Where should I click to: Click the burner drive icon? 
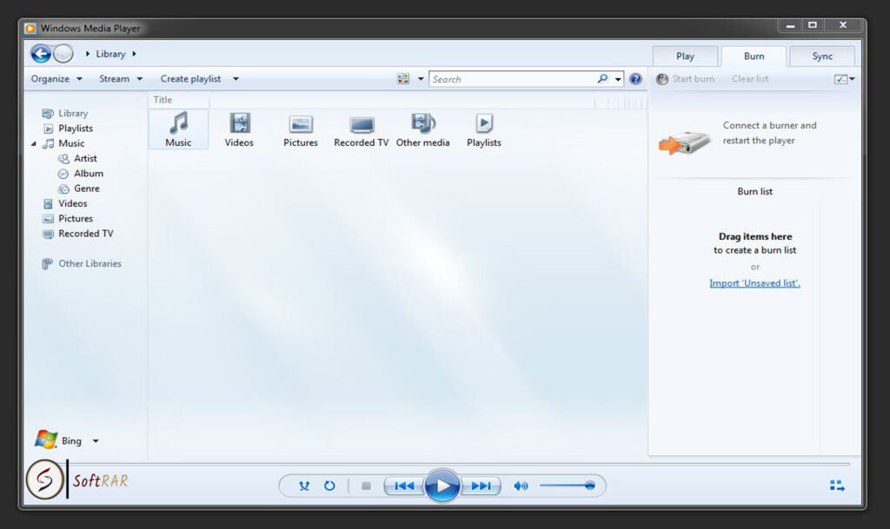click(x=685, y=142)
